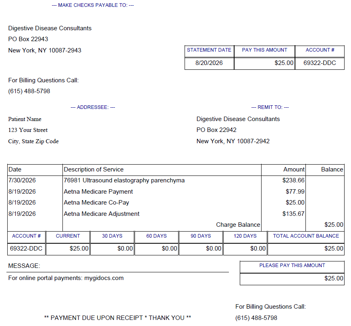Select the $135.67 adjustment amount
Screen dimensions: 351x326
[x=293, y=214]
